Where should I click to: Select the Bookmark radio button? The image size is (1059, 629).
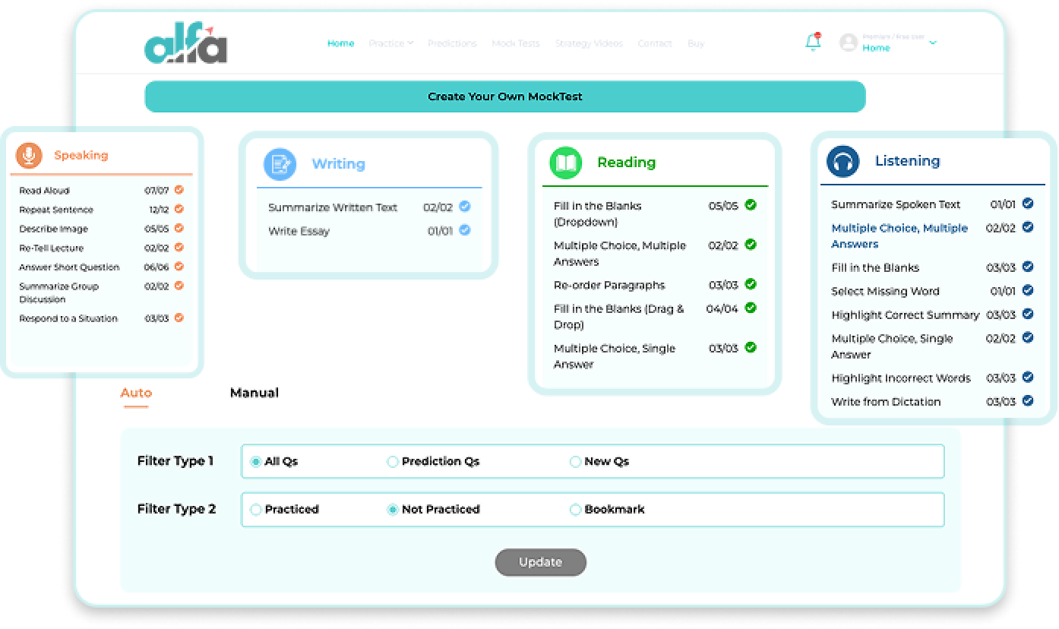[576, 510]
